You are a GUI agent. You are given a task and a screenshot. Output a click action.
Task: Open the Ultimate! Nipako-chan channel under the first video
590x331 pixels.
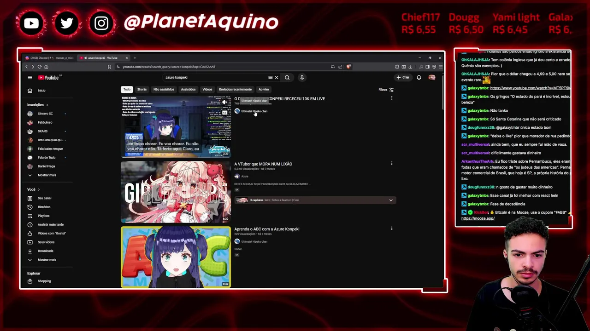click(251, 111)
